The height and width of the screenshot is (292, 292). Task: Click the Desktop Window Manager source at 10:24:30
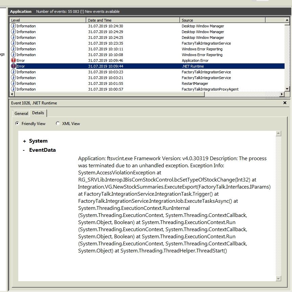pos(203,26)
